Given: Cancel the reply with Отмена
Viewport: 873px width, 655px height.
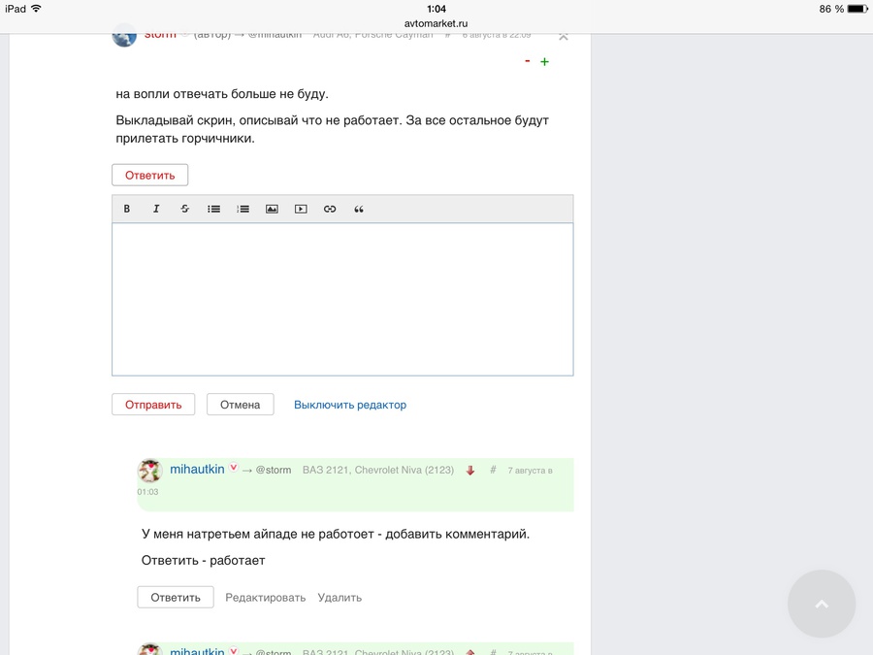Looking at the screenshot, I should click(x=240, y=405).
